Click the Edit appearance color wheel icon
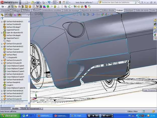The image size is (157, 118). 103,15
